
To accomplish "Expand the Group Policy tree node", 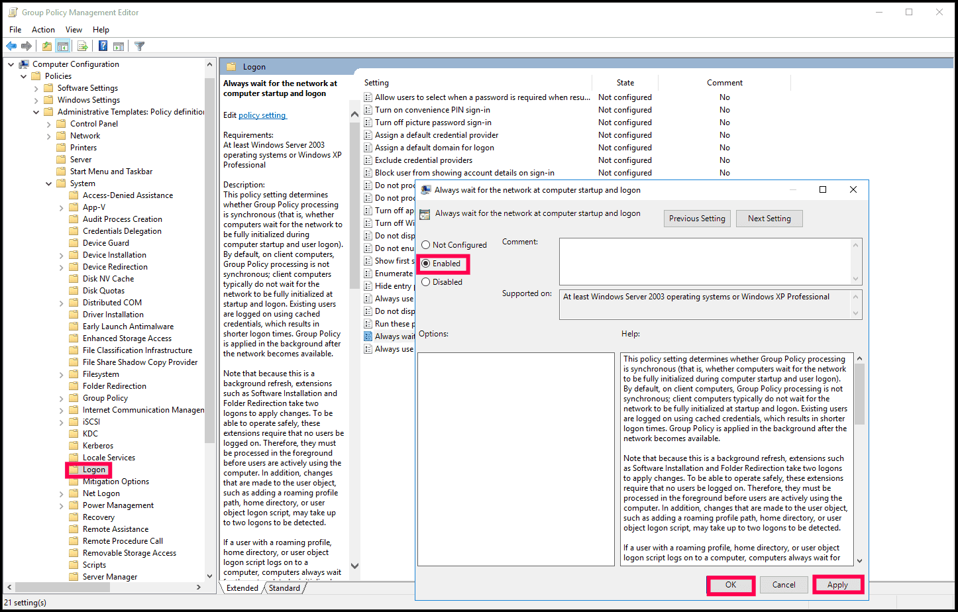I will pos(62,398).
